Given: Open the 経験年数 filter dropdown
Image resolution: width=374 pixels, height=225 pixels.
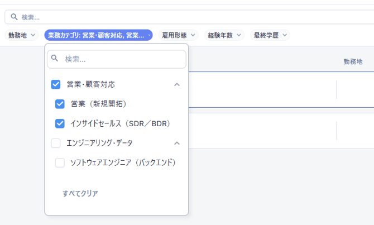Looking at the screenshot, I should coord(224,35).
